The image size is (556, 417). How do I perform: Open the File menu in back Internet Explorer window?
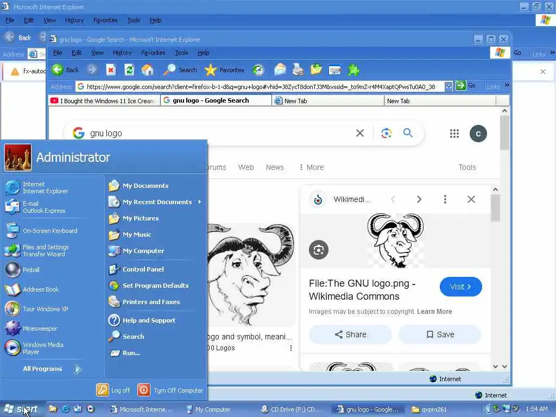click(x=10, y=20)
